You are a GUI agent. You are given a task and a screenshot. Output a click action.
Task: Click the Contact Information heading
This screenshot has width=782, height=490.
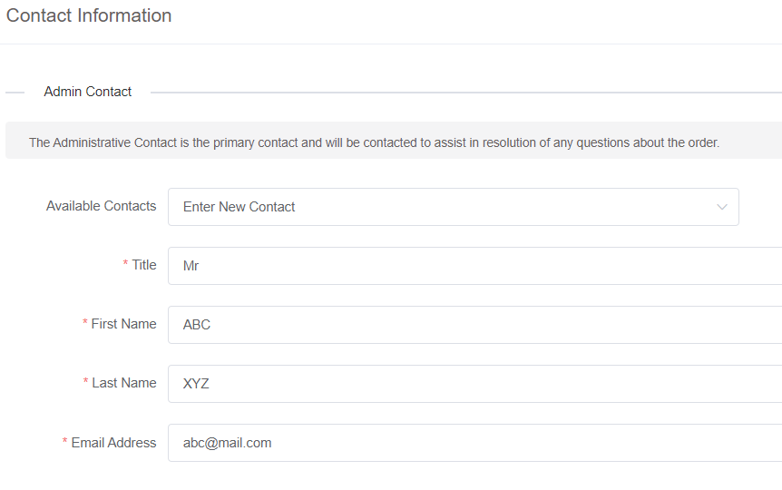pyautogui.click(x=89, y=15)
